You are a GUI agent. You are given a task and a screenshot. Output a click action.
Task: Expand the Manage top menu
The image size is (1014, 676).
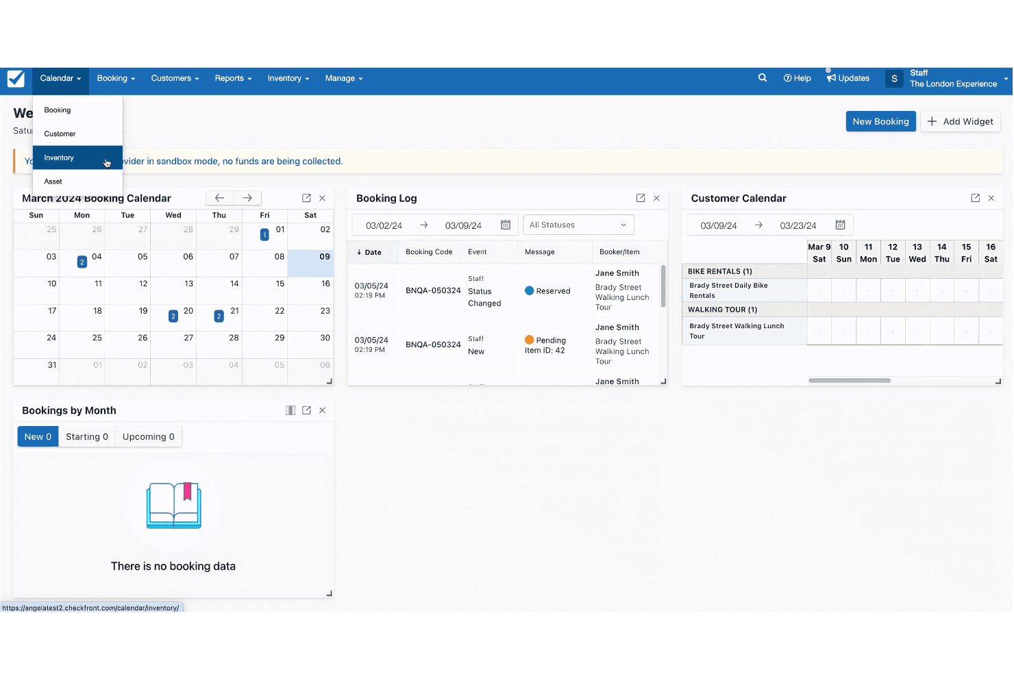point(344,78)
